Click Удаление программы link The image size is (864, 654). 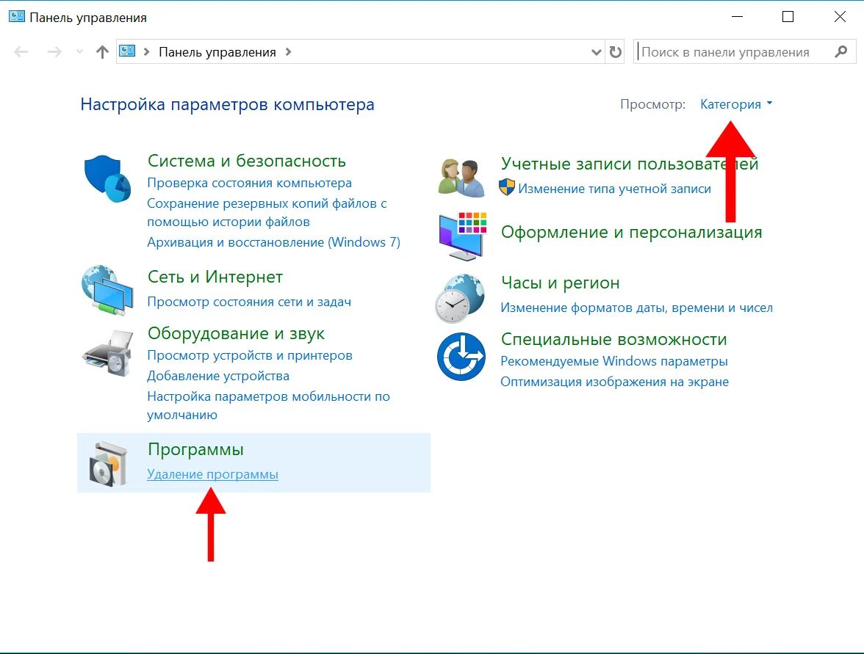pos(213,474)
